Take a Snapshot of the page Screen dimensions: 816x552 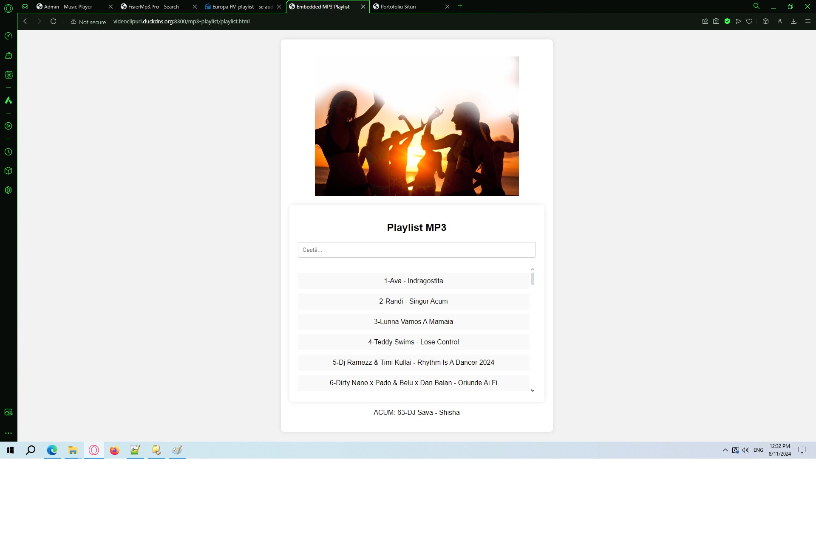[716, 21]
